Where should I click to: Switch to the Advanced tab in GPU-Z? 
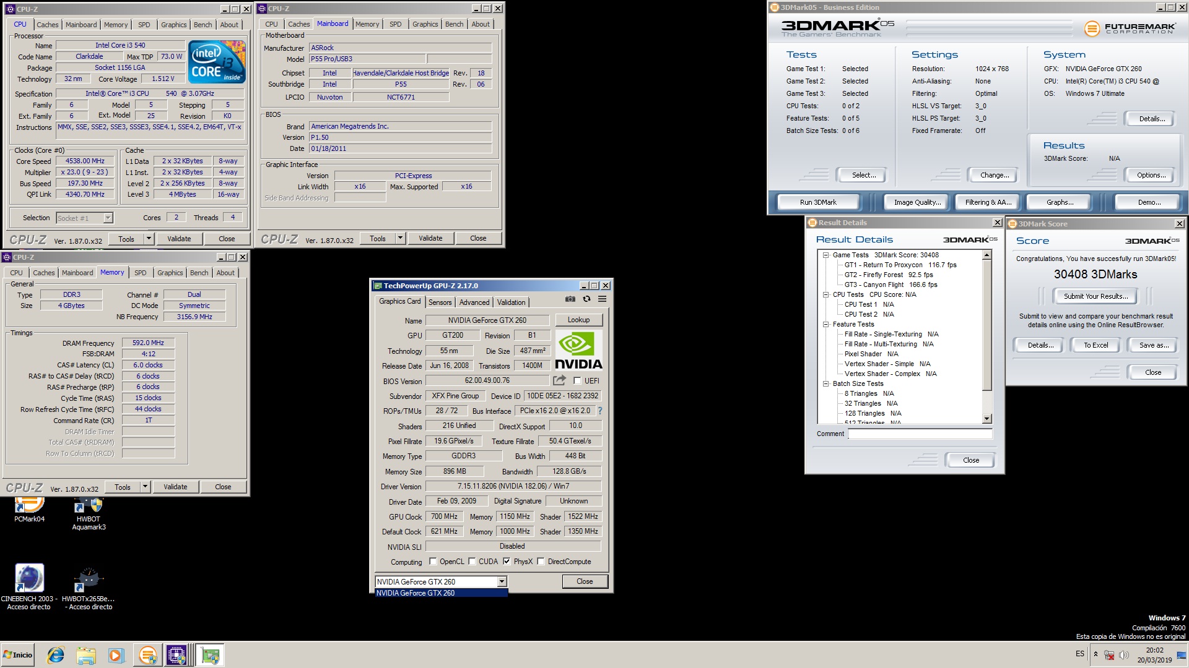(x=474, y=302)
